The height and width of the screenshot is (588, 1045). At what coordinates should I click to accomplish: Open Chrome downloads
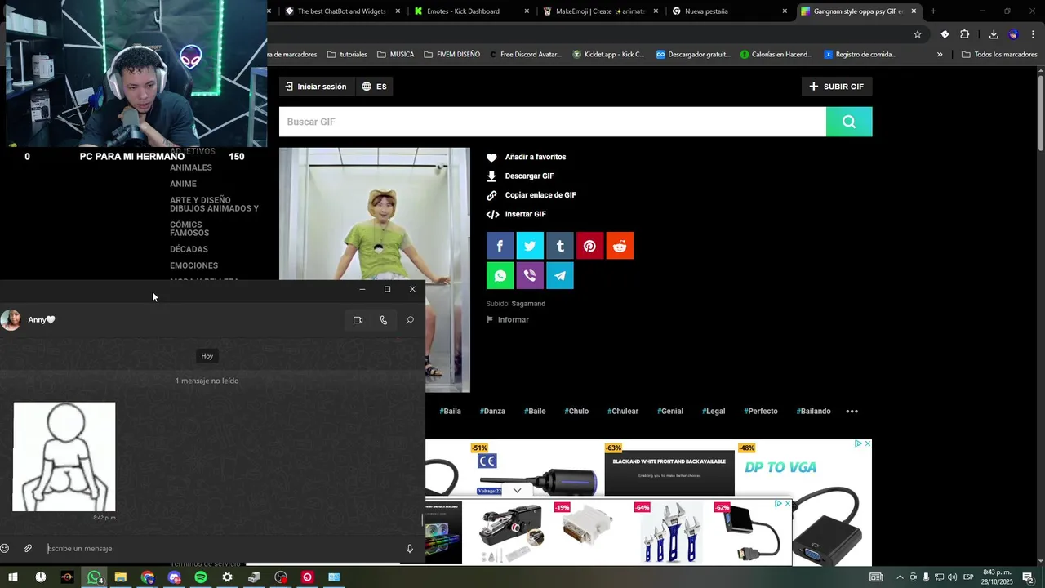pyautogui.click(x=994, y=34)
